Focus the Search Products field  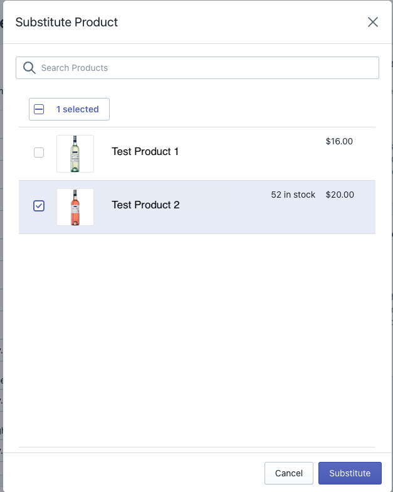[x=197, y=68]
